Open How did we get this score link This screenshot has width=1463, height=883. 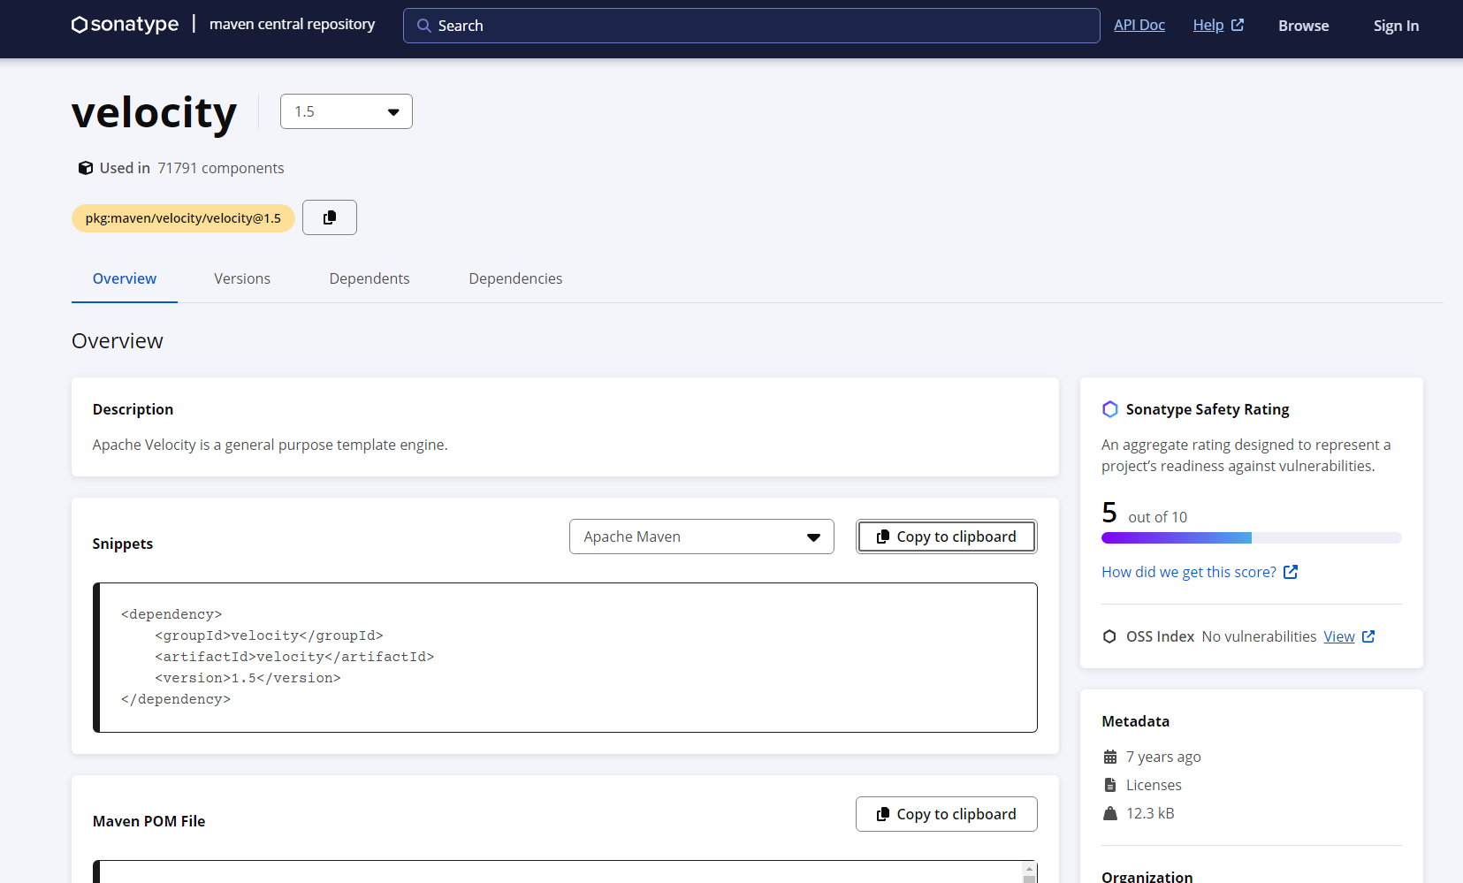(1189, 572)
